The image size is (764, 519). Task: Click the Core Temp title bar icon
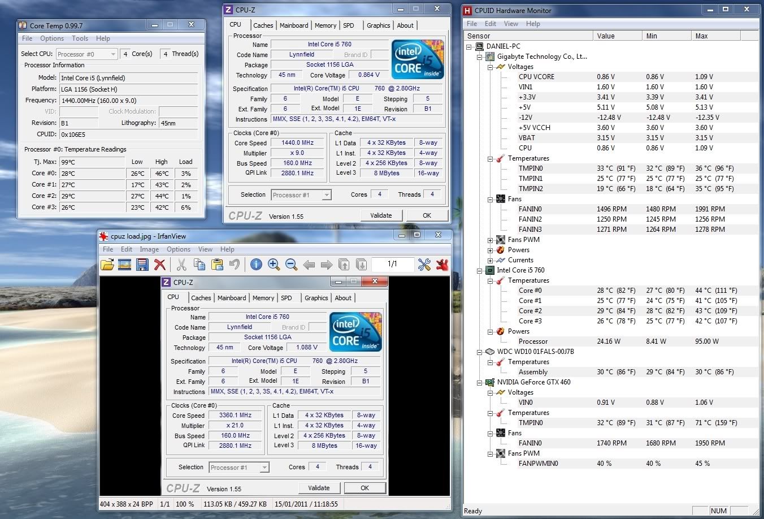(x=23, y=25)
